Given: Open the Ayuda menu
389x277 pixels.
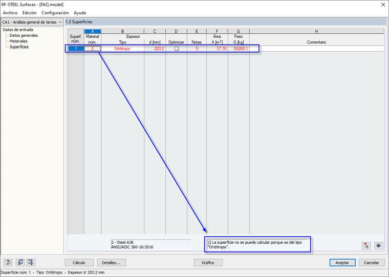Looking at the screenshot, I should 80,13.
